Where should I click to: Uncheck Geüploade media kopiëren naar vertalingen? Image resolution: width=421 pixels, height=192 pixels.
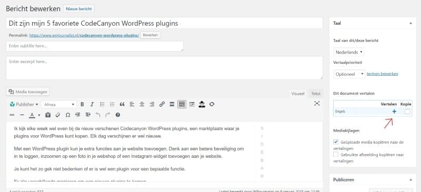point(336,142)
